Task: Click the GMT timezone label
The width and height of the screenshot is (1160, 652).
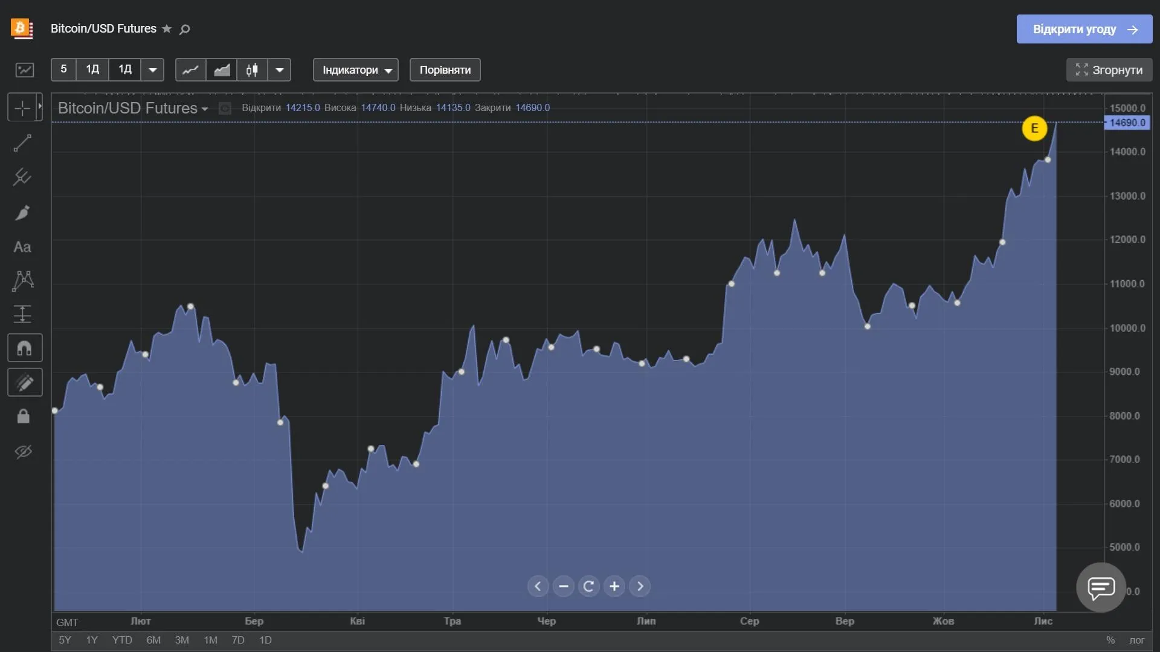Action: (67, 622)
